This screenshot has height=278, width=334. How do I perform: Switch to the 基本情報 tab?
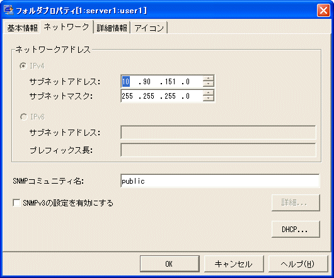point(22,28)
